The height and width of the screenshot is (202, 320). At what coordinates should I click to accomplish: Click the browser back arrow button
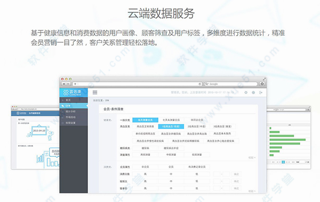pyautogui.click(x=64, y=84)
